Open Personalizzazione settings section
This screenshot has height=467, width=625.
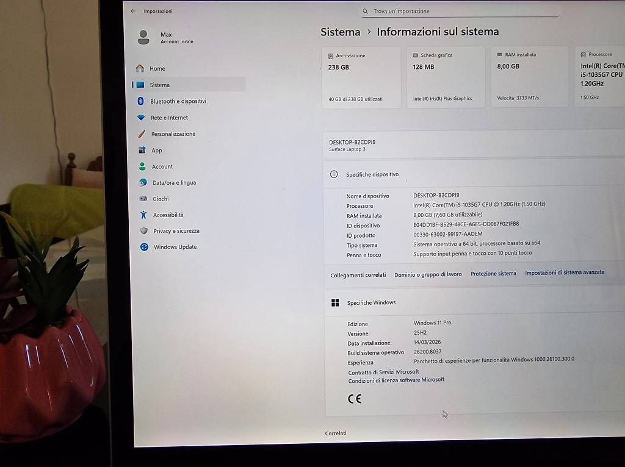(x=189, y=134)
